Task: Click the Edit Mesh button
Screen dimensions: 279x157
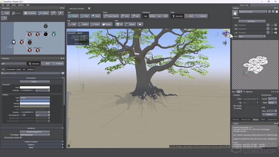Action: 252,21
